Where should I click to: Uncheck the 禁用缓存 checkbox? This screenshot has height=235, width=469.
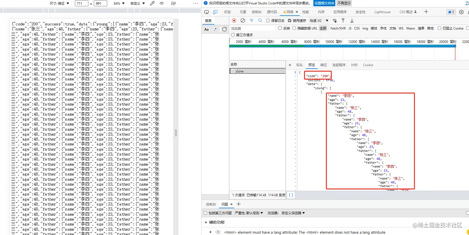(289, 21)
